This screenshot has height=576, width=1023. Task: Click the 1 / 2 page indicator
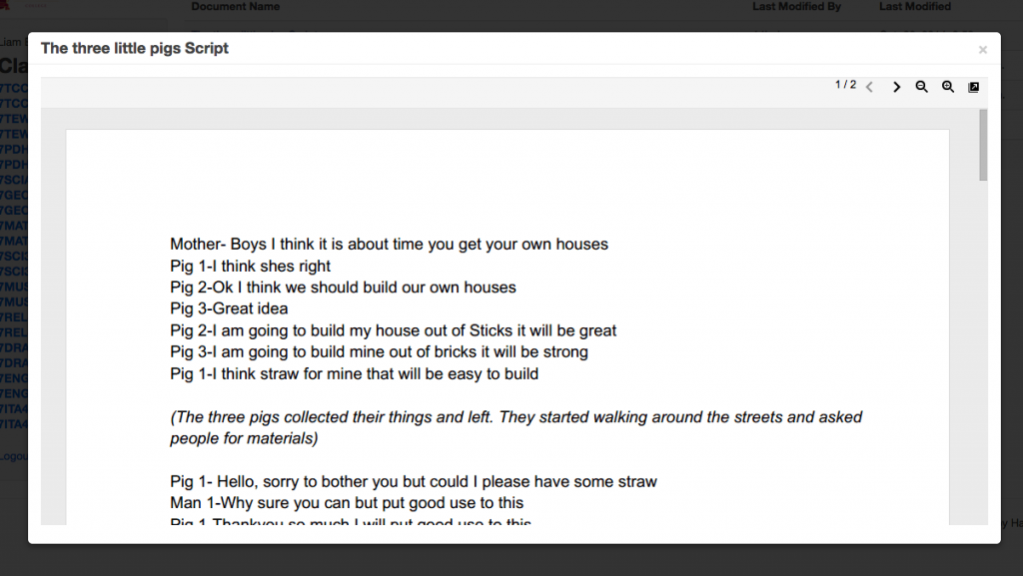[845, 85]
